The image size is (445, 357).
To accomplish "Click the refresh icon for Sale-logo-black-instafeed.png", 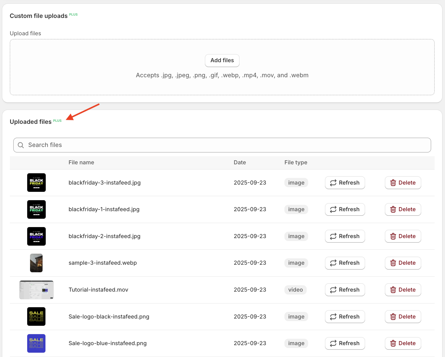I will pyautogui.click(x=333, y=316).
